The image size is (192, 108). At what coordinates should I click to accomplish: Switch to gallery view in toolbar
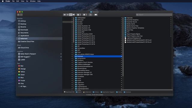(74, 15)
